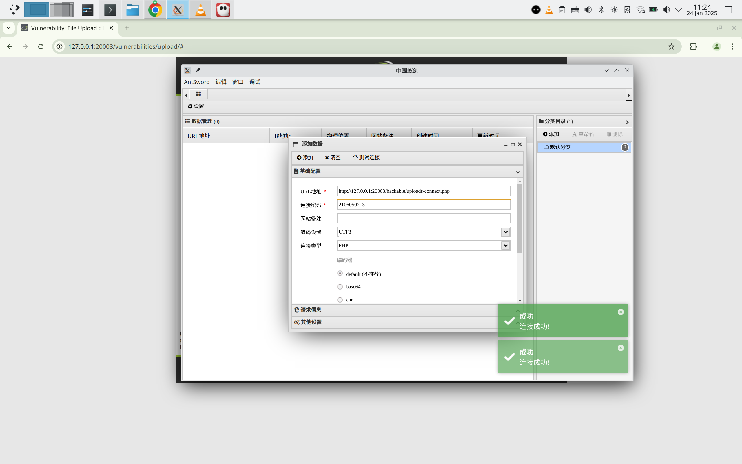Click 添加 button in 添加数据 dialog
Image resolution: width=742 pixels, height=464 pixels.
pos(305,157)
